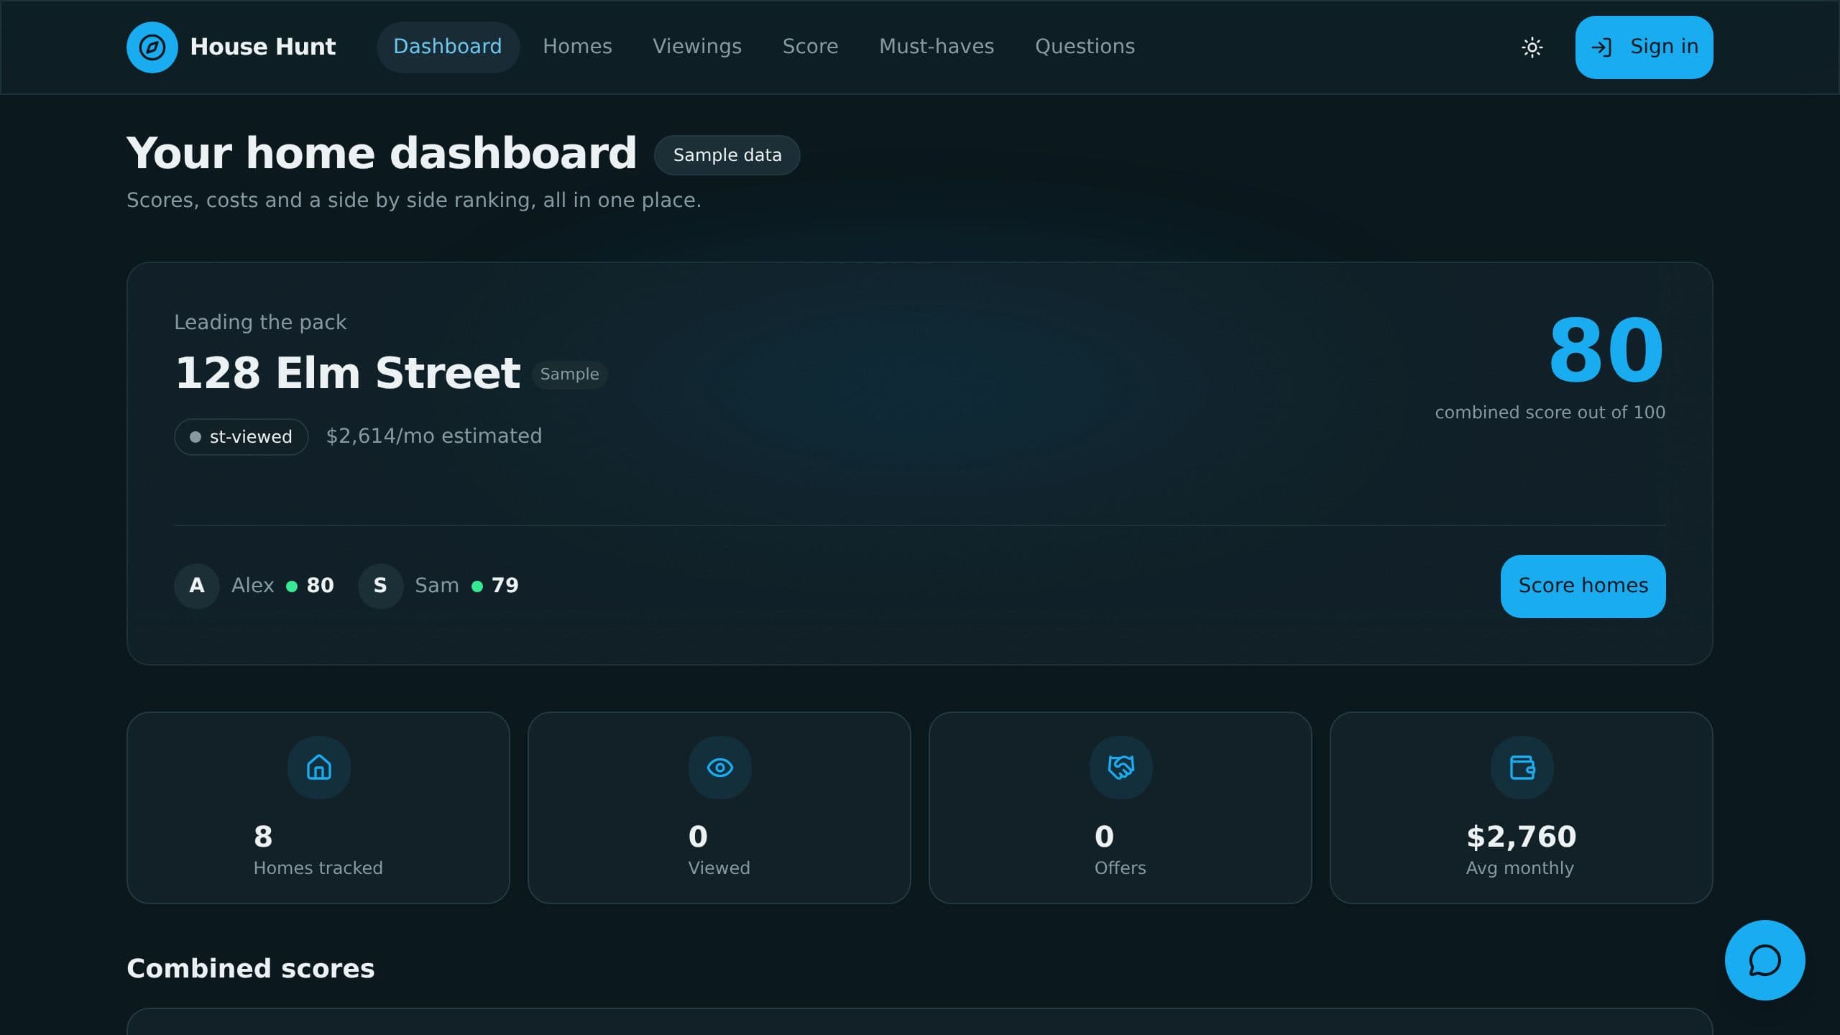Click the 8 Homes tracked value
This screenshot has width=1840, height=1035.
tap(263, 837)
